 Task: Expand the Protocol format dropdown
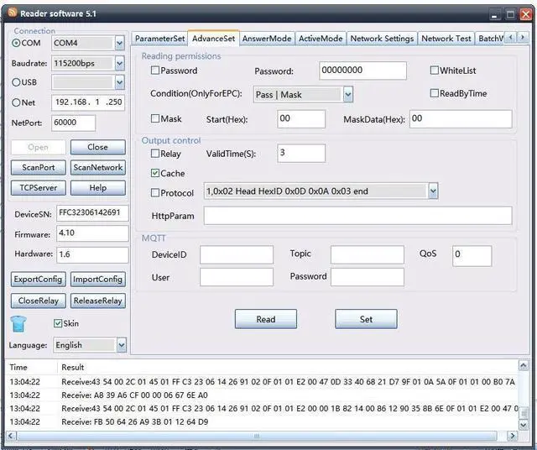coord(432,191)
